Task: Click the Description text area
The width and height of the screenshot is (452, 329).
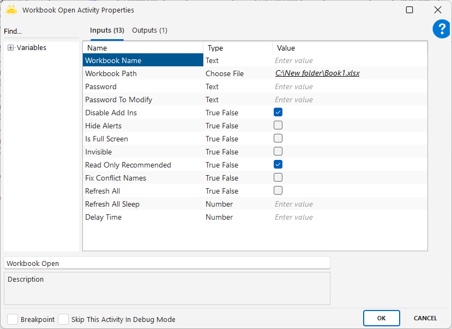Action: 167,289
